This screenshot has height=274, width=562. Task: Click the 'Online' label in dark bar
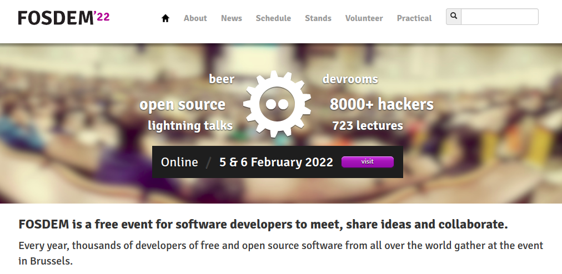tap(179, 163)
